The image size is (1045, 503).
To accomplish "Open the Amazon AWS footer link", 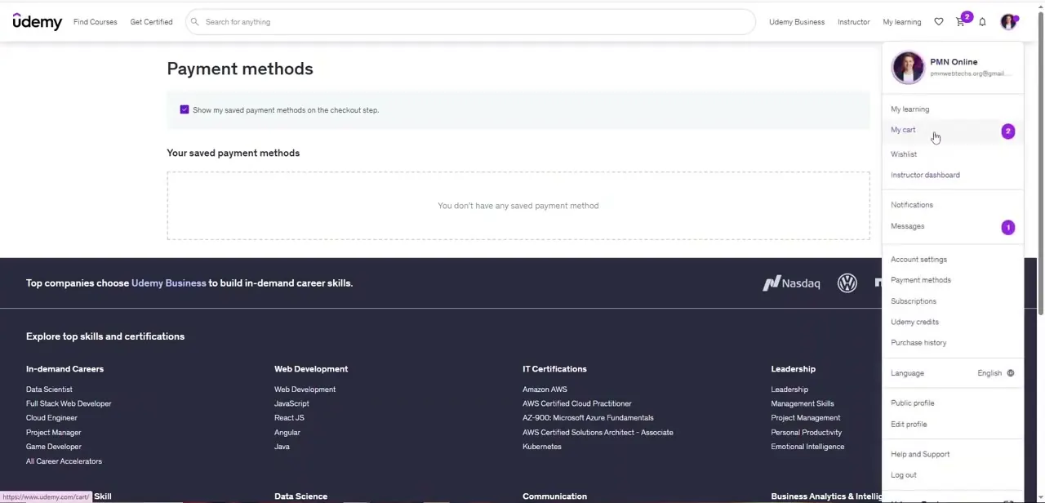I will coord(545,389).
